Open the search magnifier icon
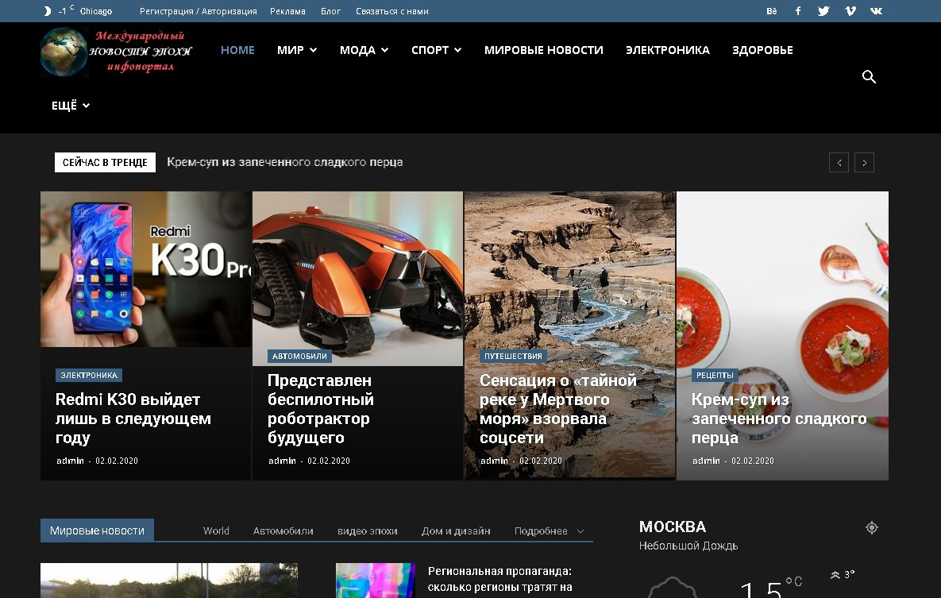 pos(869,76)
